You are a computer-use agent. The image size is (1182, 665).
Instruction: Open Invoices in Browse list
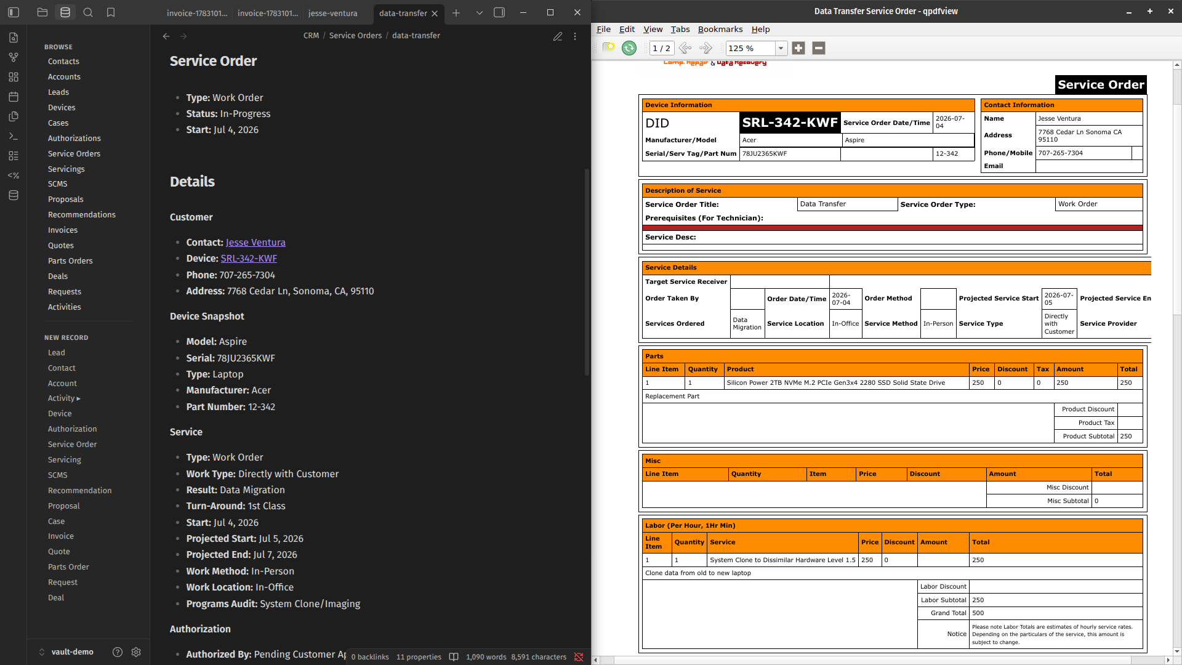pos(63,230)
